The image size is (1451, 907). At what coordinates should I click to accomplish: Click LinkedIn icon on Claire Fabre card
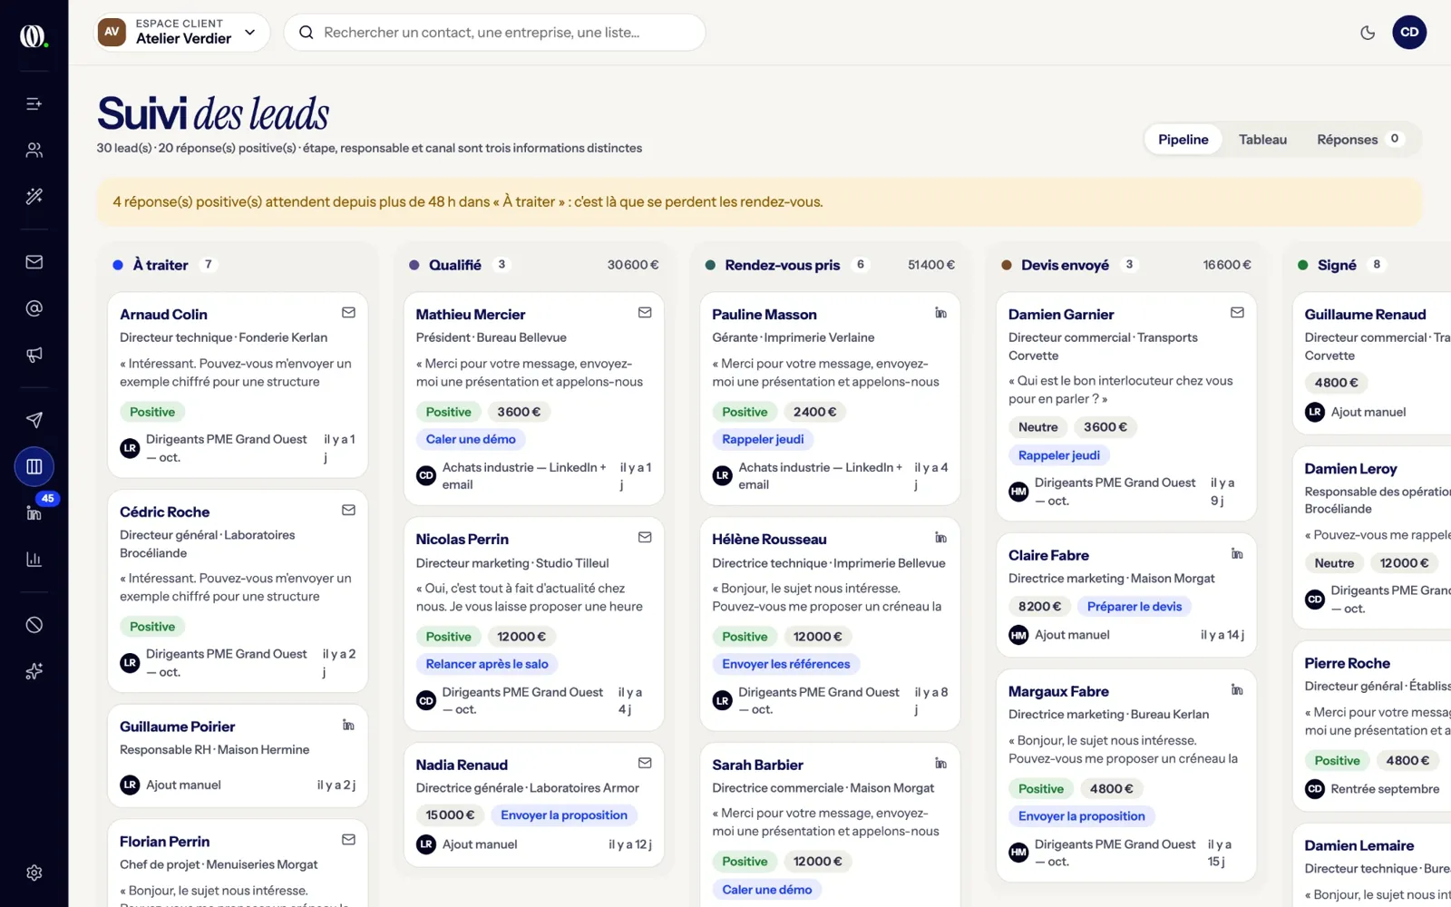(x=1237, y=553)
